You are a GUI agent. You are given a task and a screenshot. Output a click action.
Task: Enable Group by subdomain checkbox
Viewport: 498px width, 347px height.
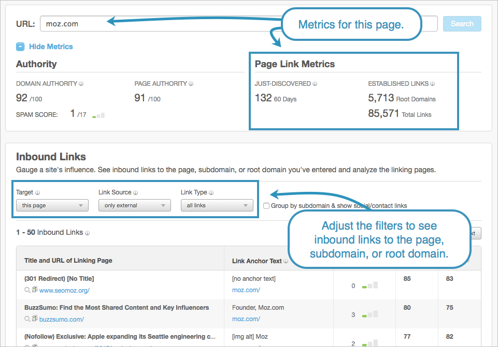pos(266,206)
